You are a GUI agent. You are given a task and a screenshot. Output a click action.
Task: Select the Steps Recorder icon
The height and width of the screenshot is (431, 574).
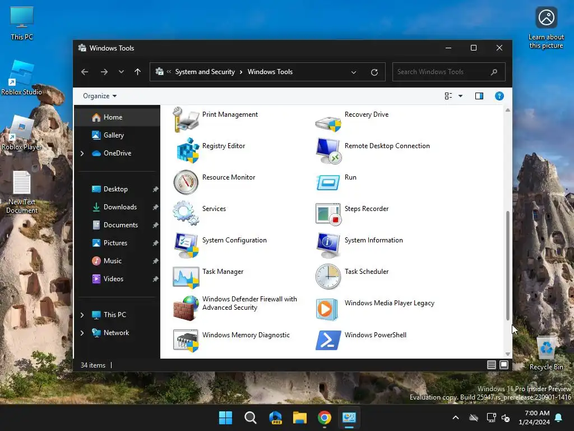tap(328, 213)
